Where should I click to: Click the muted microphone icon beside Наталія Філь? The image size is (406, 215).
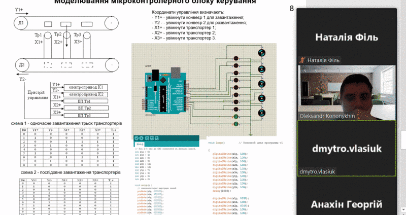(x=302, y=60)
